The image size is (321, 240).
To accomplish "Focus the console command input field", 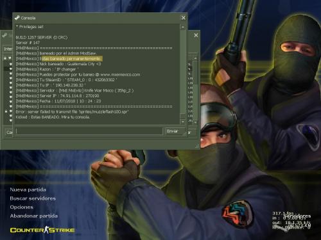I will click(x=89, y=131).
